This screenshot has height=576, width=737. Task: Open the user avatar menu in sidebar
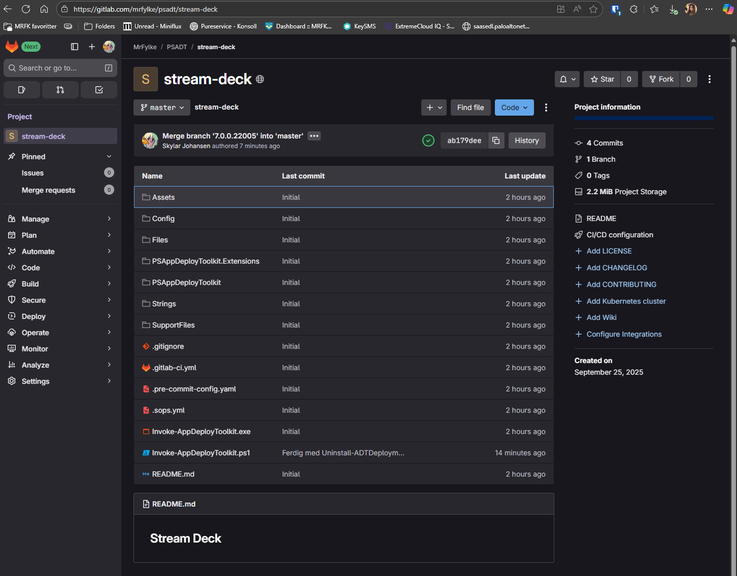point(109,47)
